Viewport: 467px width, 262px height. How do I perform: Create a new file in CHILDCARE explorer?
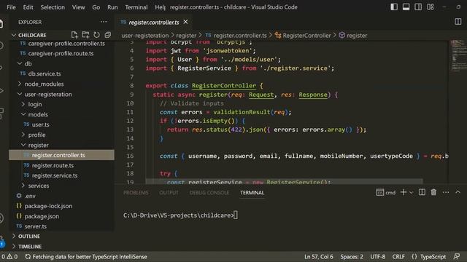click(74, 35)
